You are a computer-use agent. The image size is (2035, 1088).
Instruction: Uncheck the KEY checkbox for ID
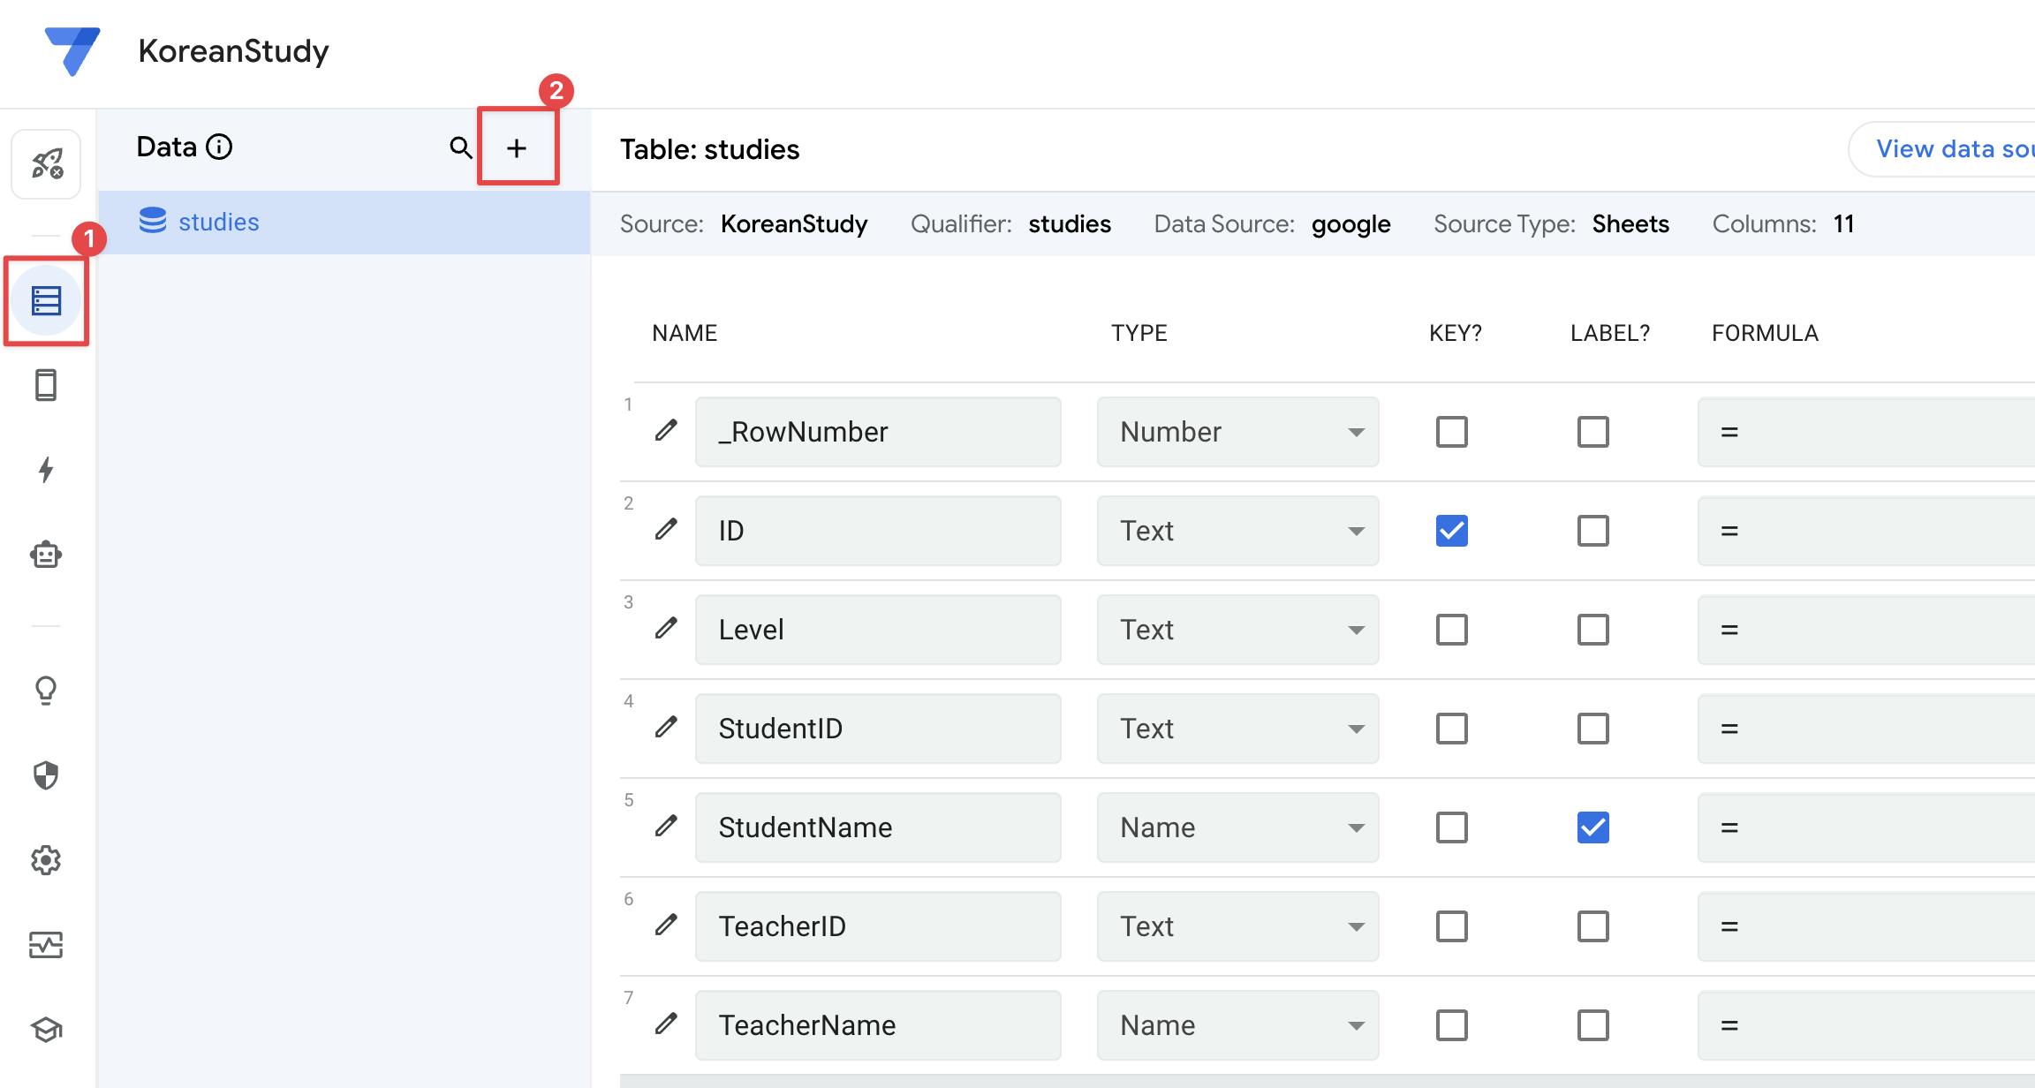click(1451, 531)
